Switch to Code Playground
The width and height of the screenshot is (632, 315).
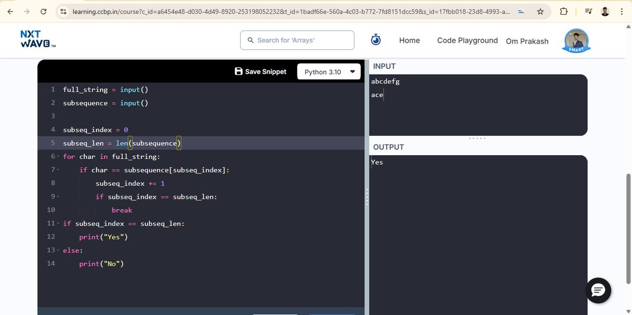point(467,40)
